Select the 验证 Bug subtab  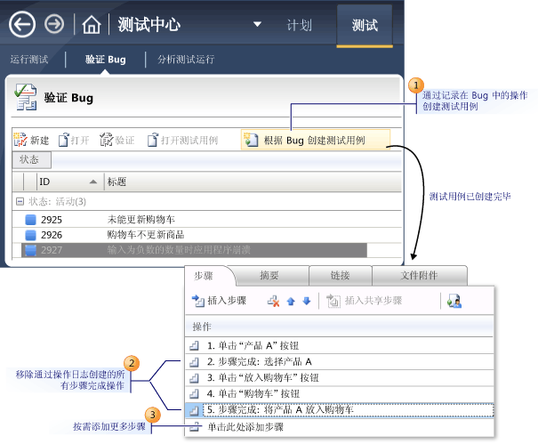coord(105,60)
